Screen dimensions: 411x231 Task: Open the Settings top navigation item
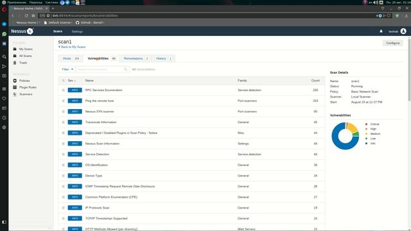coord(77,31)
